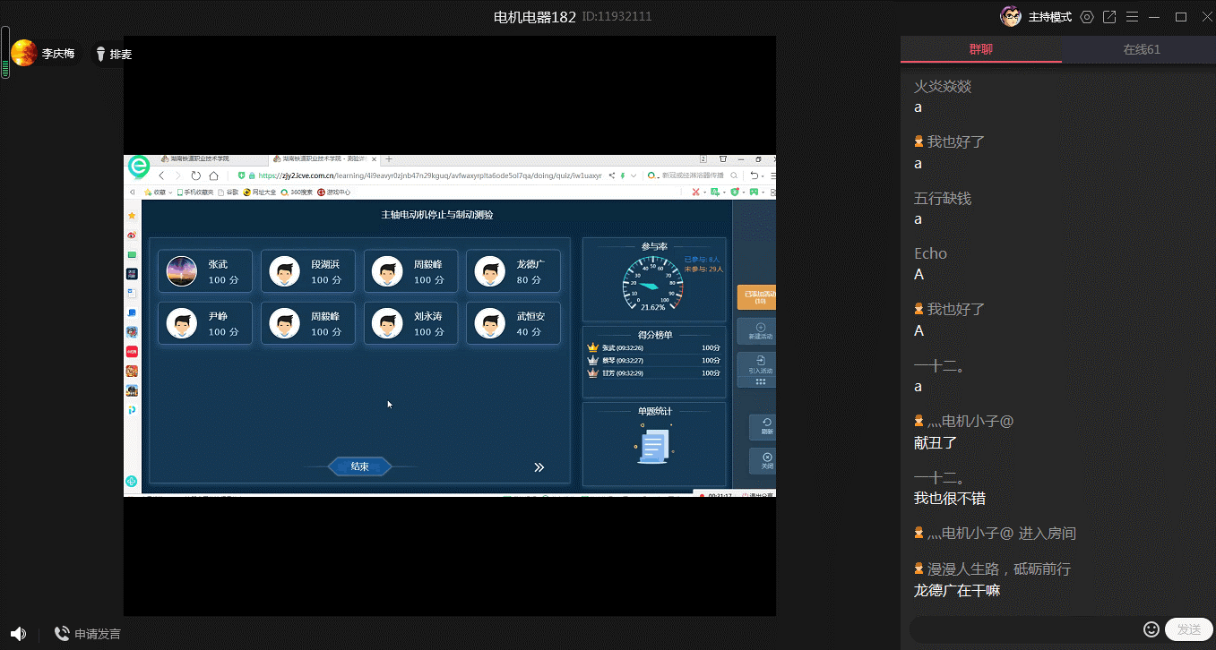1216x650 pixels.
Task: Click the yellow star favorites sidebar icon
Action: [x=132, y=216]
